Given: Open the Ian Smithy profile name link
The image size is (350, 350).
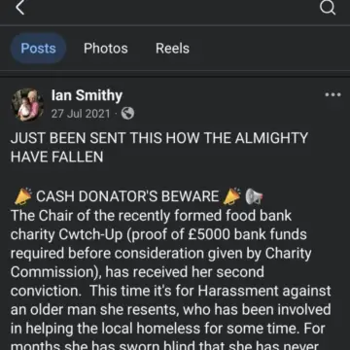Looking at the screenshot, I should pyautogui.click(x=87, y=95).
